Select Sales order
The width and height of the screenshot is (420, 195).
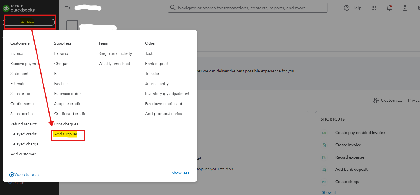pos(20,94)
